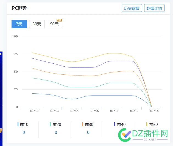Click the 25 y-axis label
Viewport: 173px width, 146px height.
click(16, 89)
